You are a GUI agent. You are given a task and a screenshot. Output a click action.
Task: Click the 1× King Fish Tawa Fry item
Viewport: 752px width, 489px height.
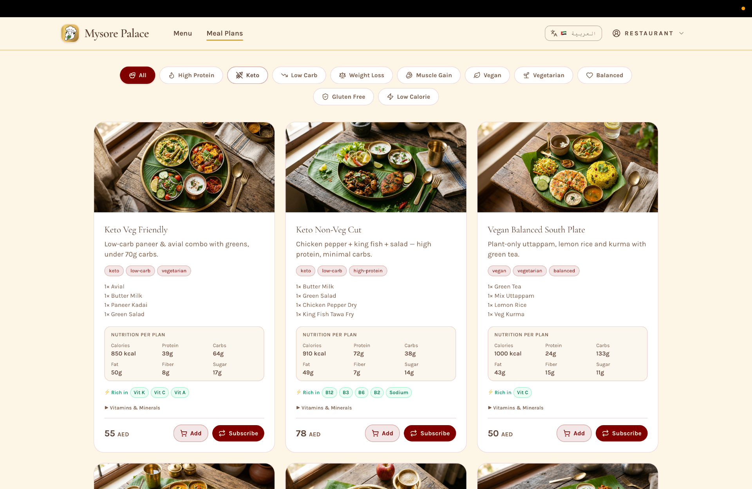[325, 314]
